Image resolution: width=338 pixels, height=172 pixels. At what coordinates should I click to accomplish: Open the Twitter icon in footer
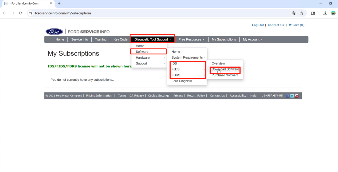tap(292, 96)
